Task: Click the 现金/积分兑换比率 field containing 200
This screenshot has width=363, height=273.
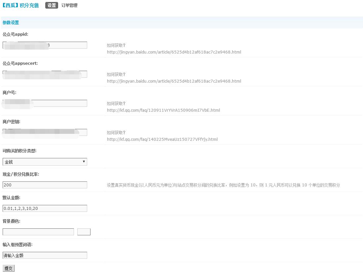Action: pyautogui.click(x=45, y=185)
